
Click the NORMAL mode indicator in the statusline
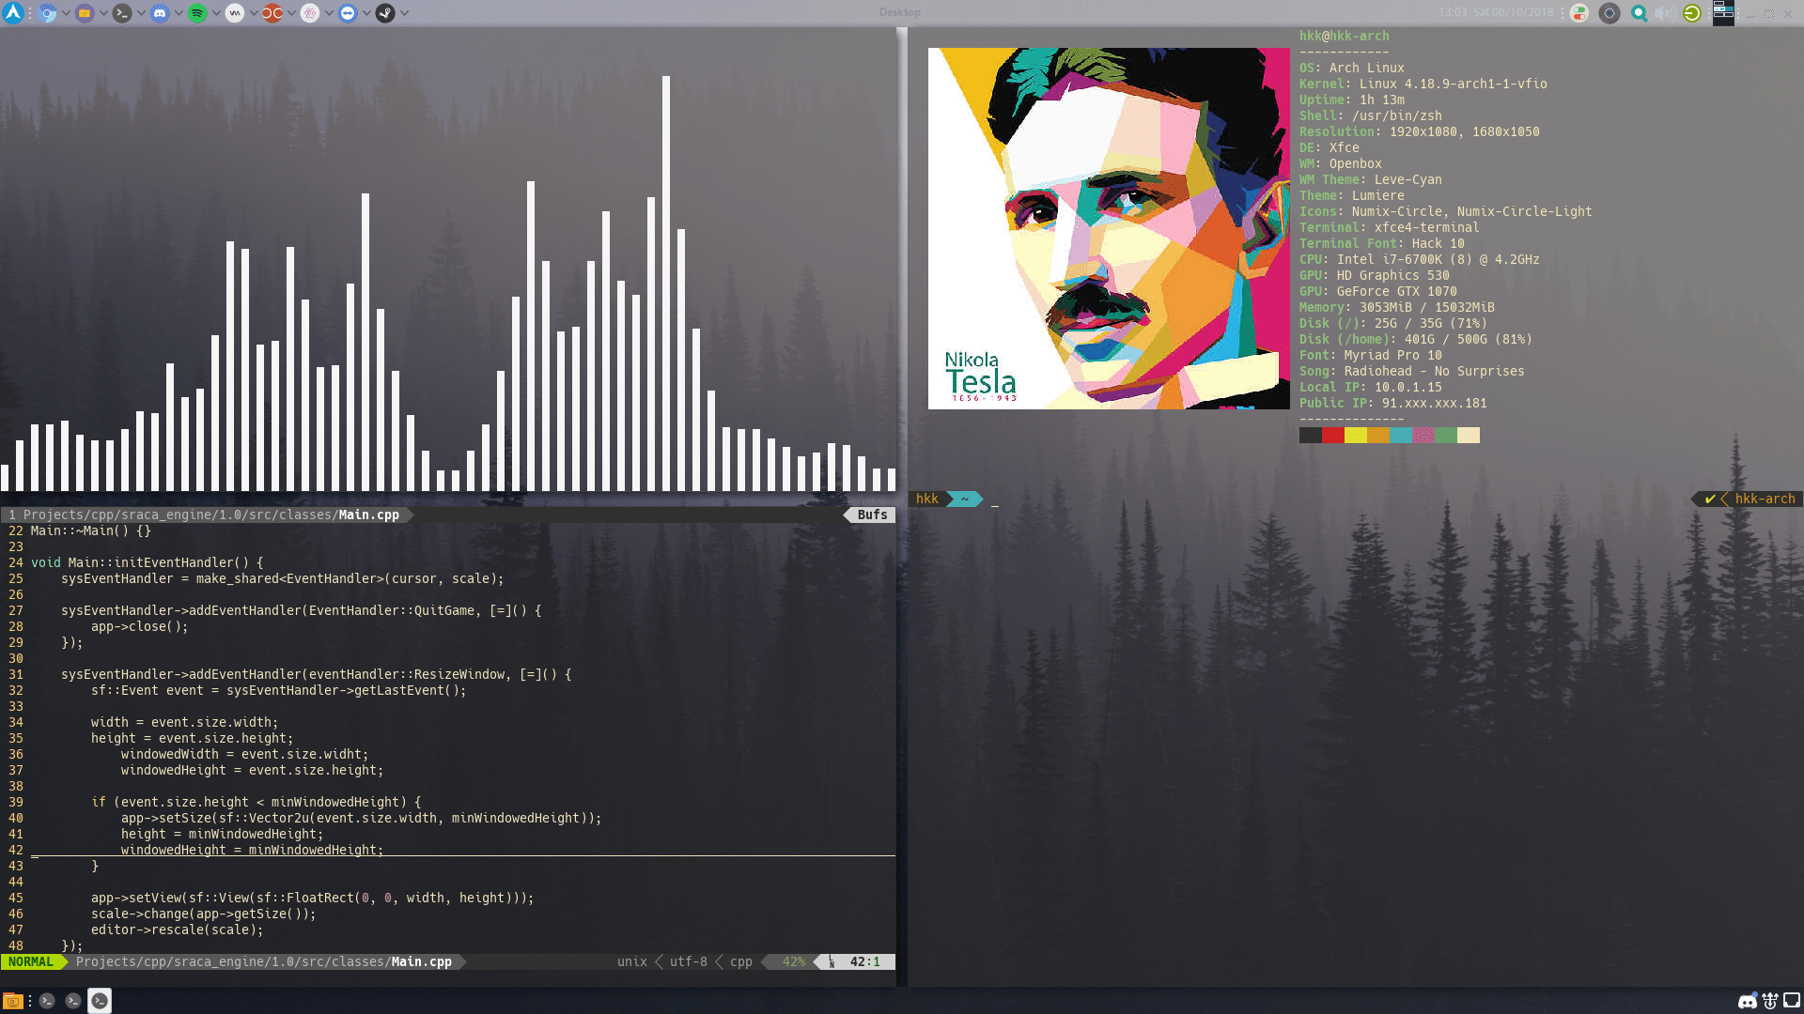[32, 961]
